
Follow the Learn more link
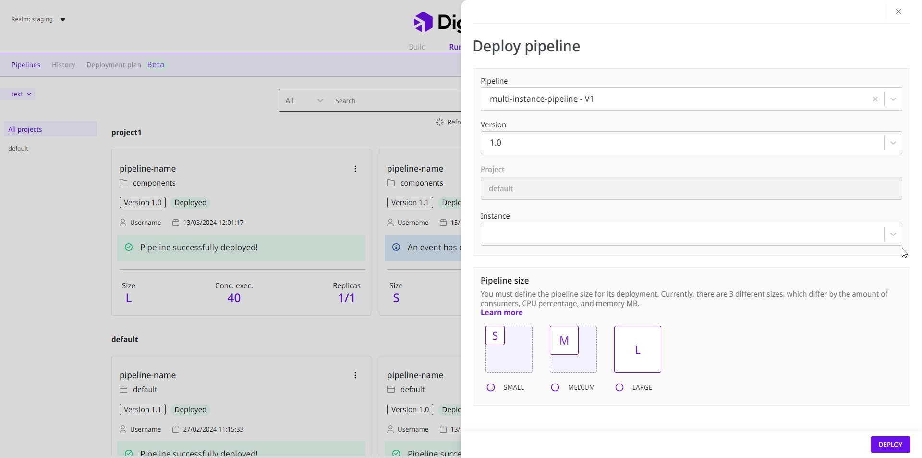501,313
